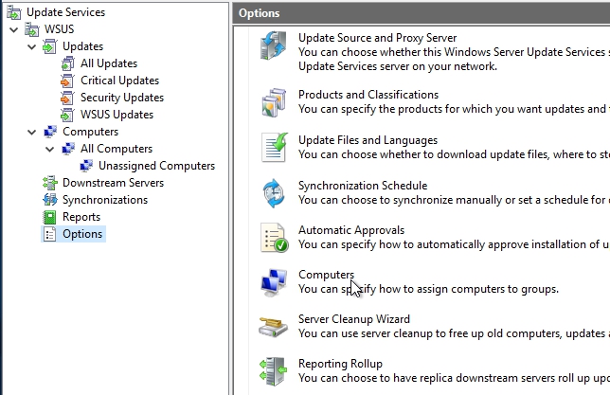
Task: Select Unassigned Computers group
Action: pos(156,166)
